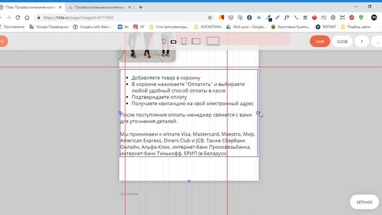Close the editor with CLOSE button
Image resolution: width=382 pixels, height=215 pixels.
click(342, 41)
